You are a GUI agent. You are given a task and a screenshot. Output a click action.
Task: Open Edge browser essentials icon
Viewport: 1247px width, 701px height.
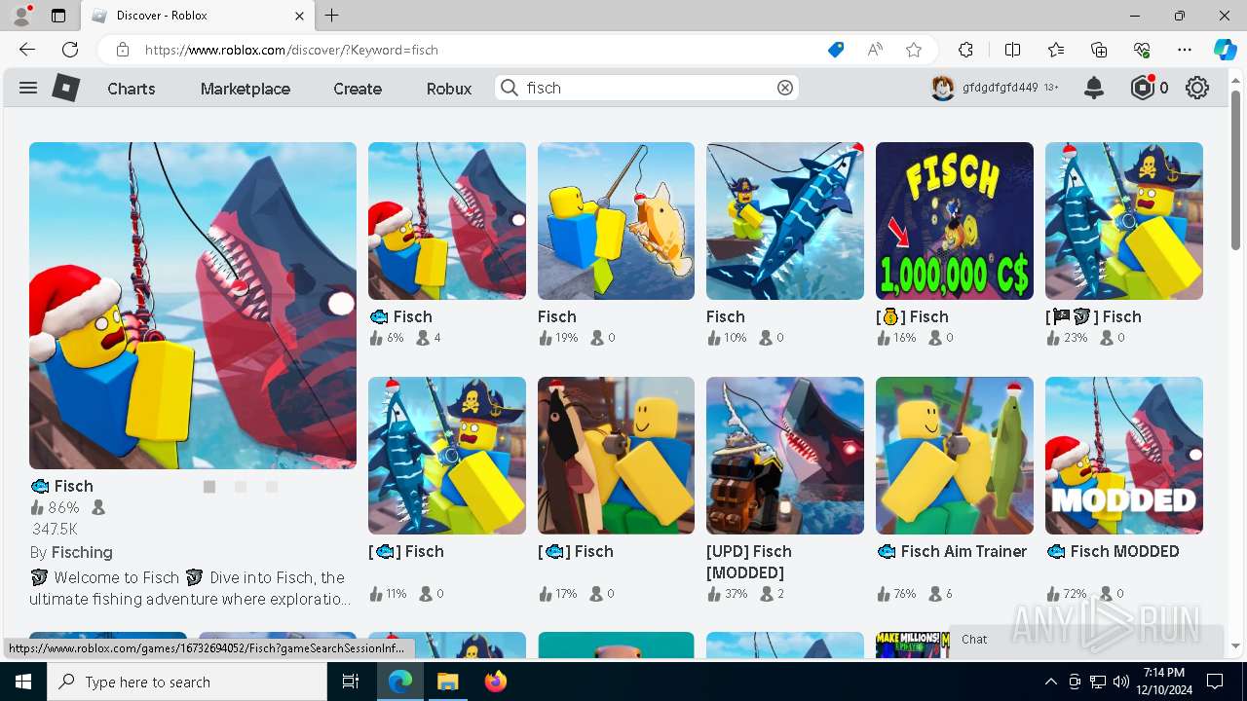coord(1142,50)
